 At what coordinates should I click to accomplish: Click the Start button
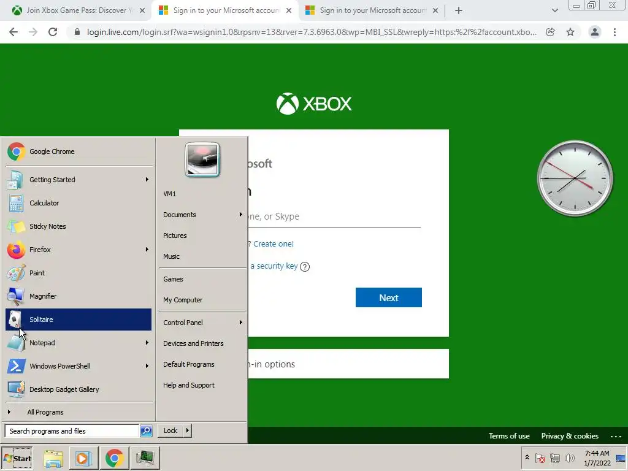coord(17,458)
